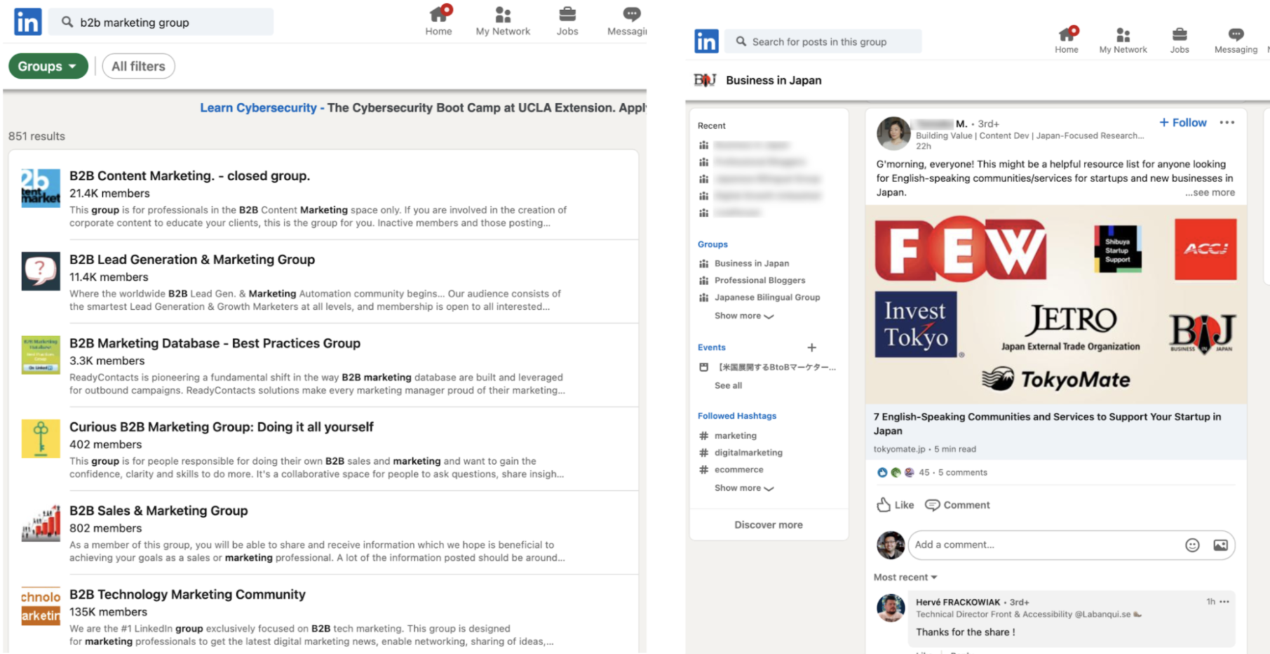
Task: Focus Search for posts in this group
Action: pyautogui.click(x=823, y=41)
